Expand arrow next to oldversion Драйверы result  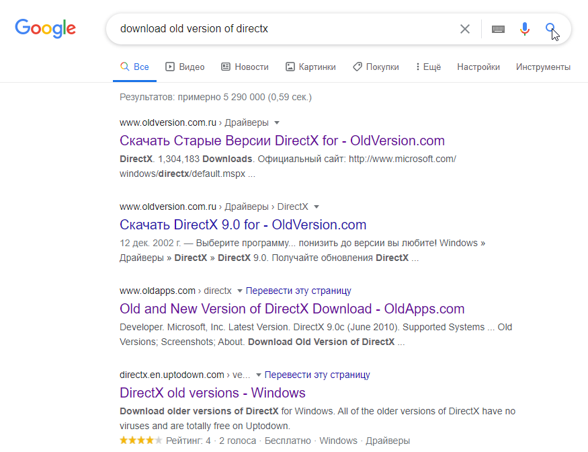coord(277,123)
